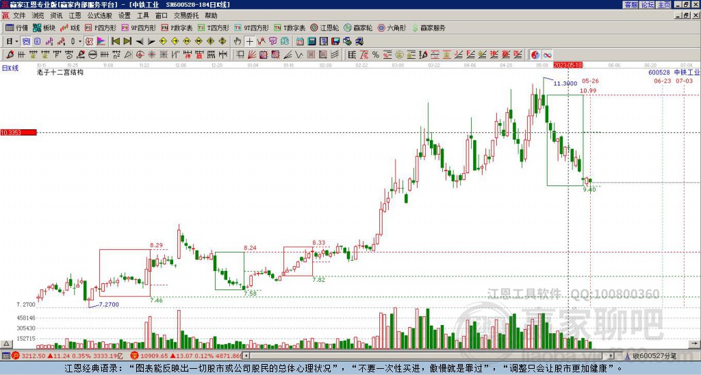Open the 设置 menu
This screenshot has width=701, height=375.
[125, 16]
